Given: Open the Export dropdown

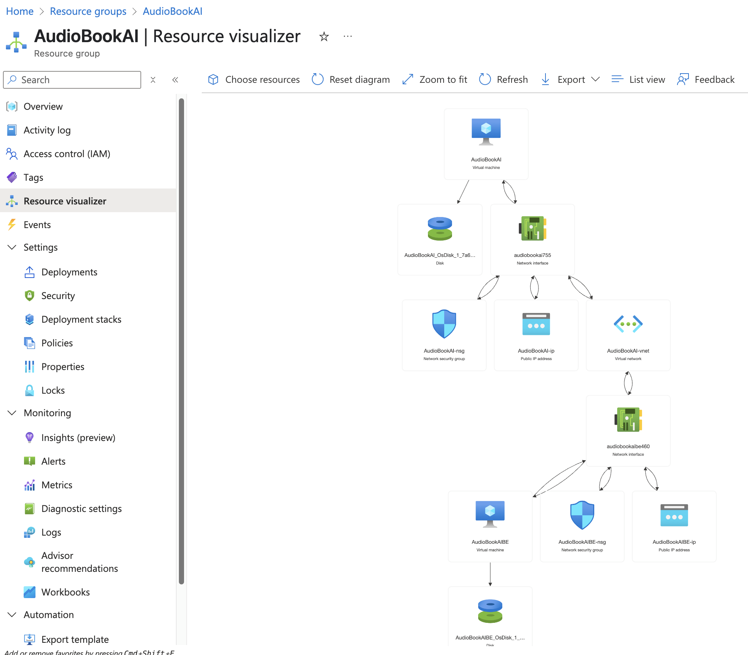Looking at the screenshot, I should pyautogui.click(x=570, y=79).
